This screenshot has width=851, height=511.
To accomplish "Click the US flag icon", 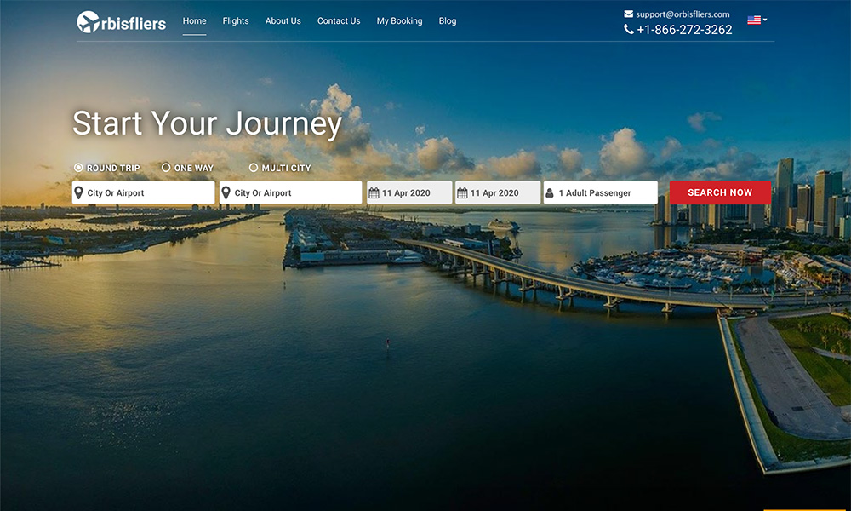I will coord(753,20).
